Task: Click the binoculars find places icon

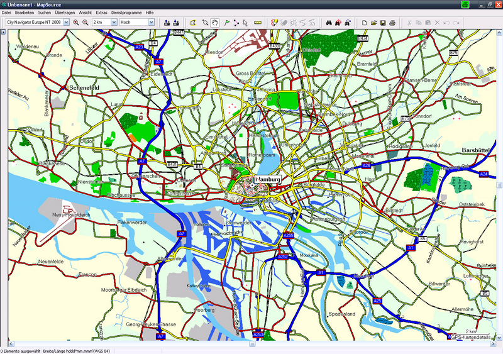Action: coord(328,22)
